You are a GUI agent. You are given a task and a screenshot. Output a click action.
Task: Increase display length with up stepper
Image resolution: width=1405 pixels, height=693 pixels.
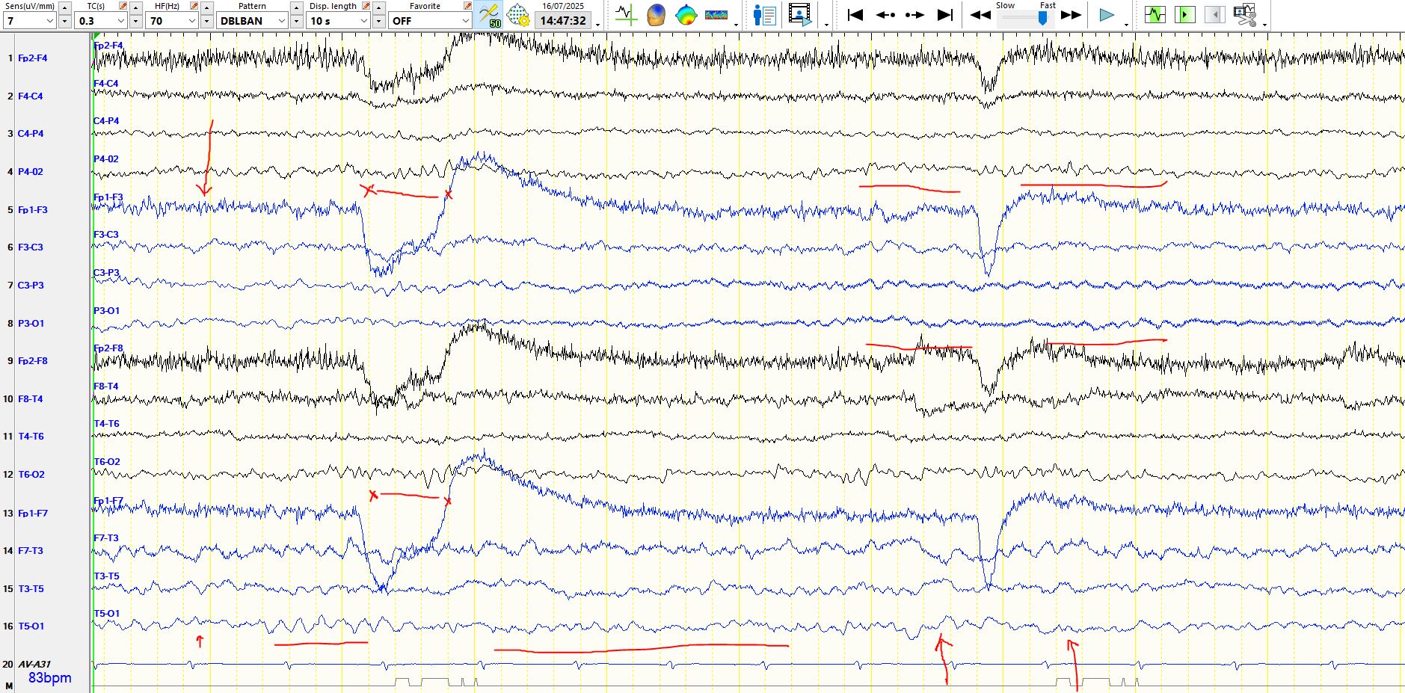[379, 7]
